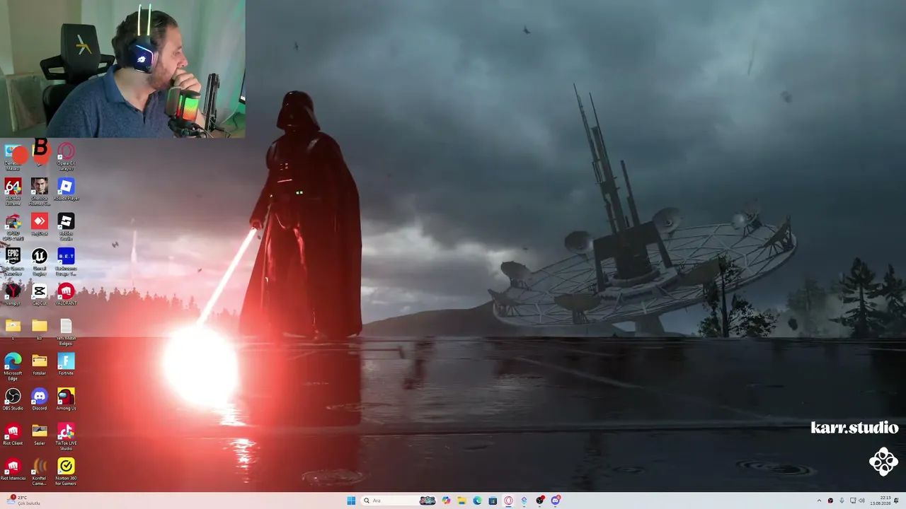Launch CapCut from the desktop
Image resolution: width=906 pixels, height=509 pixels.
coord(40,294)
